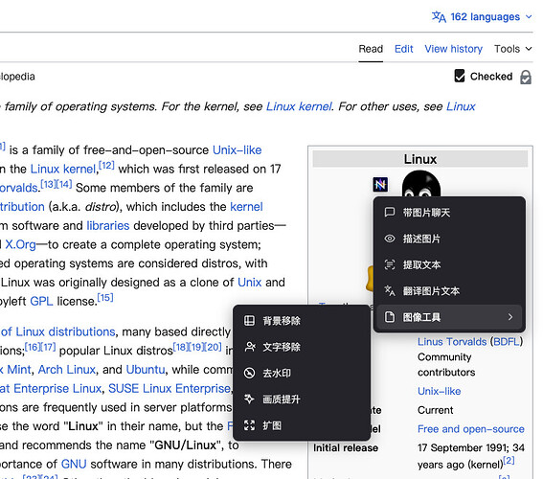The height and width of the screenshot is (479, 543).
Task: Expand the 图像工具 submenu arrow
Action: (510, 317)
